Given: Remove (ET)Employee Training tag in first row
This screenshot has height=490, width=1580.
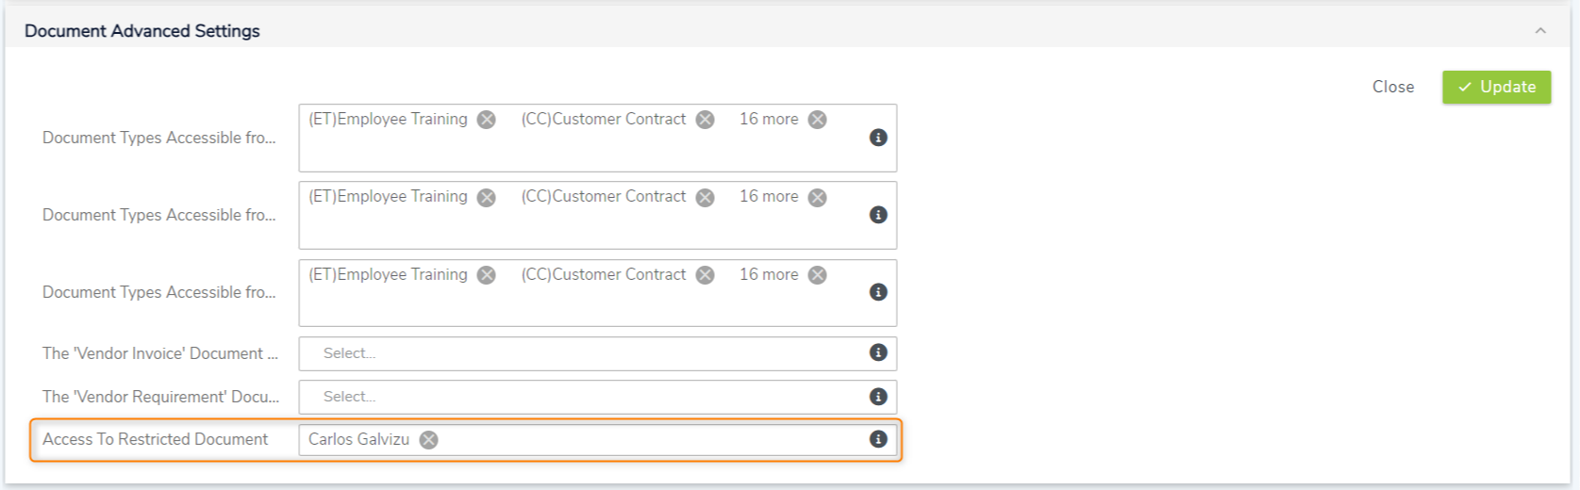Looking at the screenshot, I should [487, 120].
